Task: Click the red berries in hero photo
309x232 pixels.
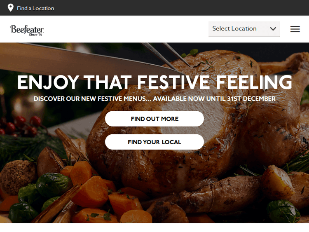Action: click(22, 125)
